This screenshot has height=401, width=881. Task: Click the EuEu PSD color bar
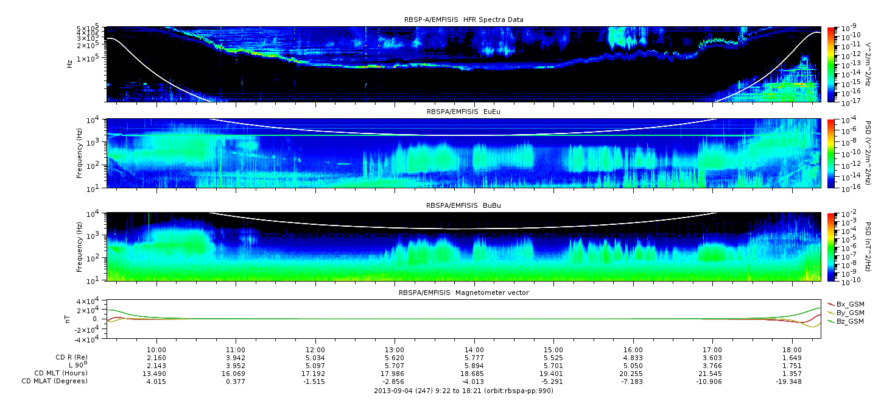(x=831, y=153)
